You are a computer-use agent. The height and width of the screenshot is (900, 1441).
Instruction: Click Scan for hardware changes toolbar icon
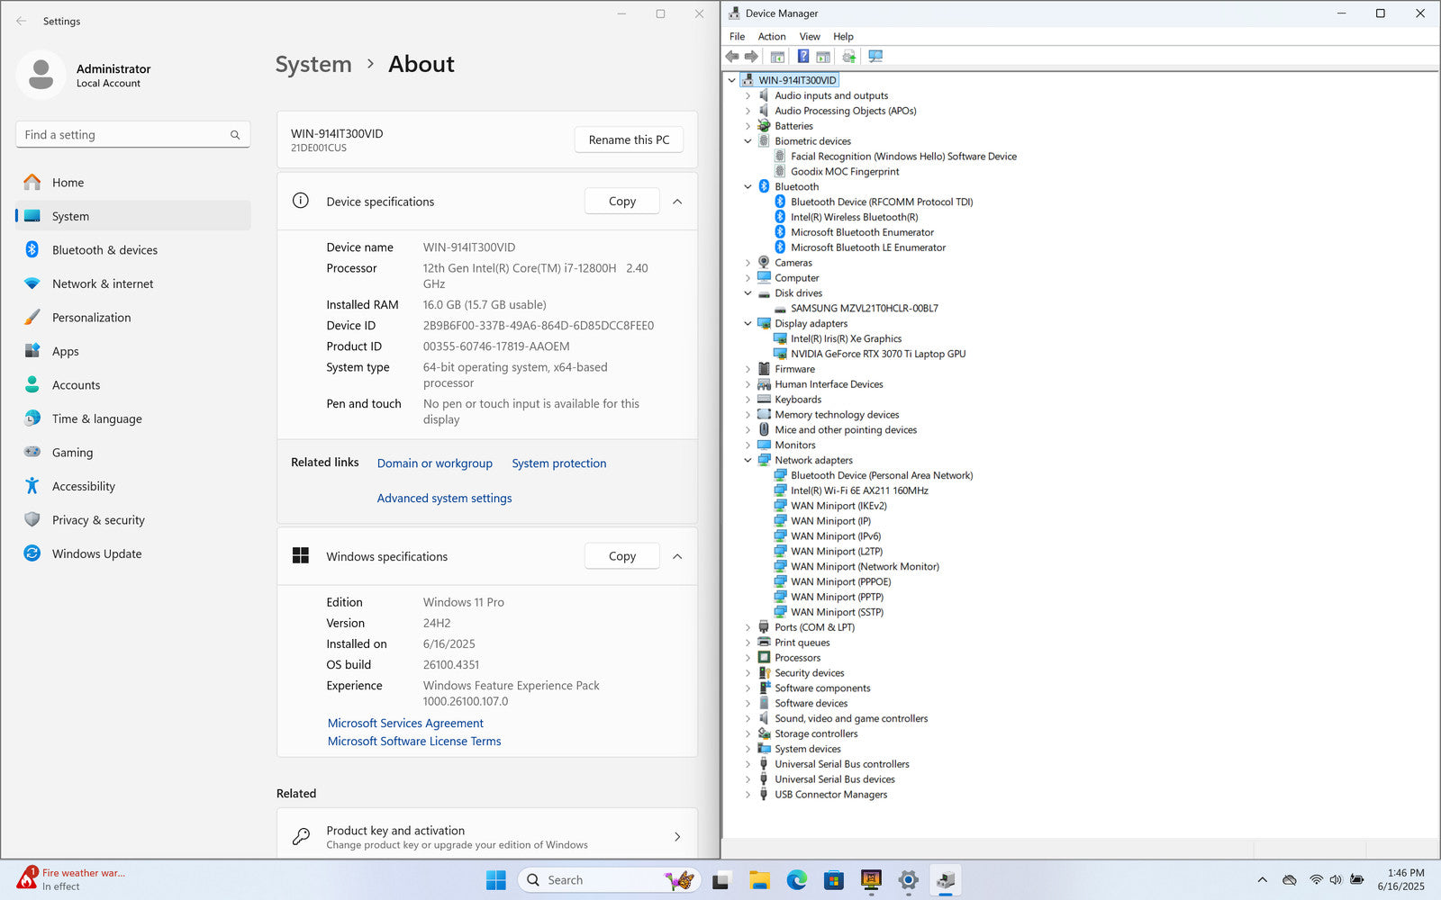point(875,57)
